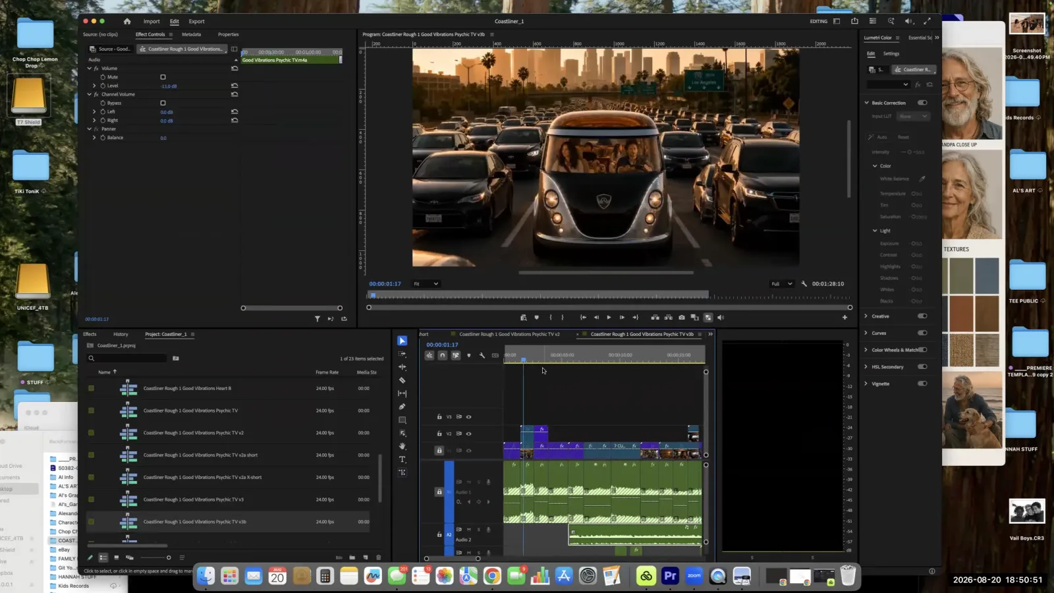Expand the Creative section
1054x593 pixels.
coord(866,316)
